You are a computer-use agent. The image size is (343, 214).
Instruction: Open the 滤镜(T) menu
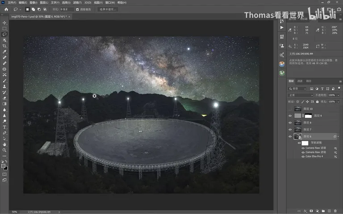(77, 3)
